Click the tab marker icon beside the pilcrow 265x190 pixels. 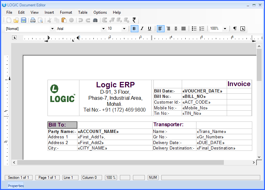pyautogui.click(x=243, y=29)
